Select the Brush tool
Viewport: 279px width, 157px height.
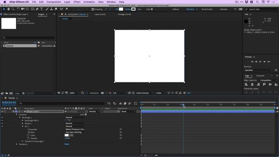[47, 9]
